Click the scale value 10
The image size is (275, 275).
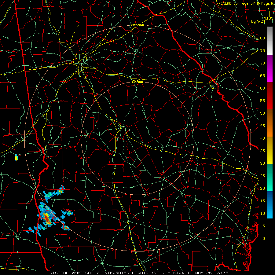(x=262, y=214)
